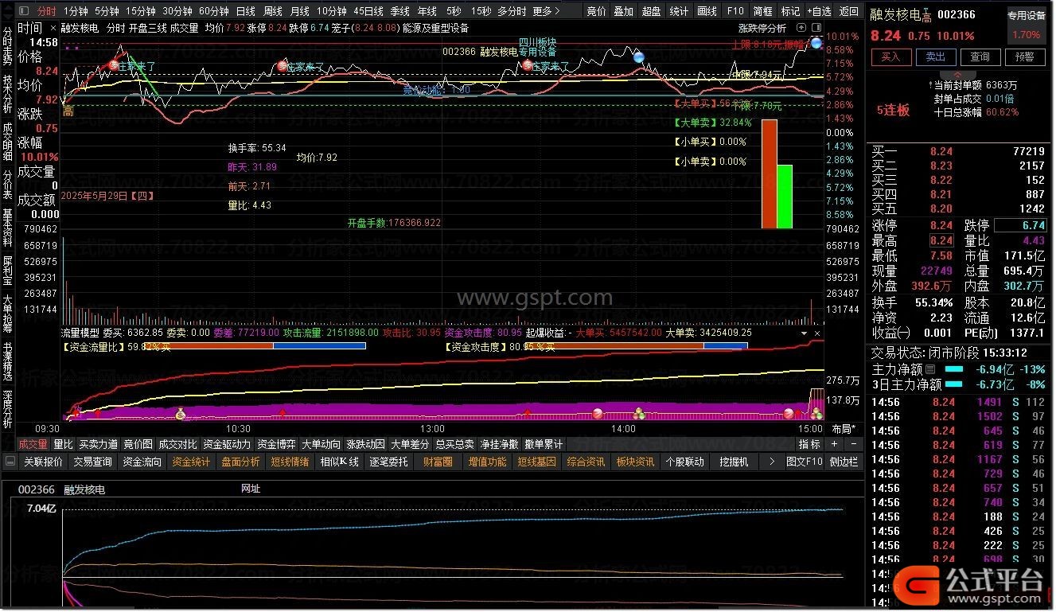Close indicator header with × next to 融发核电
The height and width of the screenshot is (612, 1056).
pyautogui.click(x=53, y=27)
